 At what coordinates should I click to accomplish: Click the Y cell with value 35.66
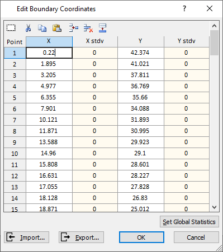141,97
